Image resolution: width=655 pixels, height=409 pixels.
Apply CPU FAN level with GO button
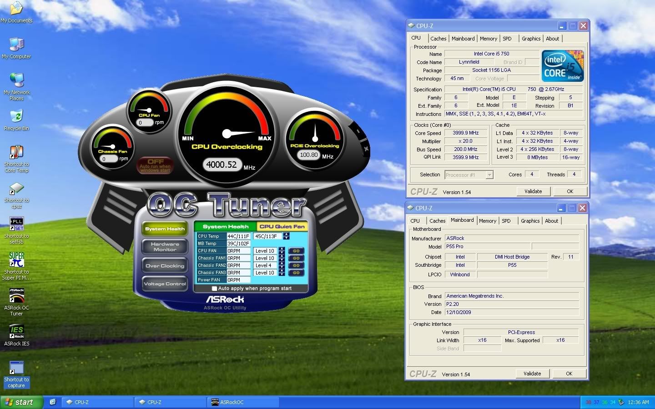point(296,251)
